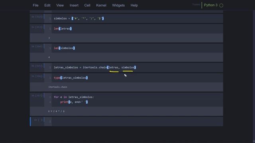This screenshot has width=255, height=143.
Task: Click inside the empty last code cell
Action: click(137, 122)
